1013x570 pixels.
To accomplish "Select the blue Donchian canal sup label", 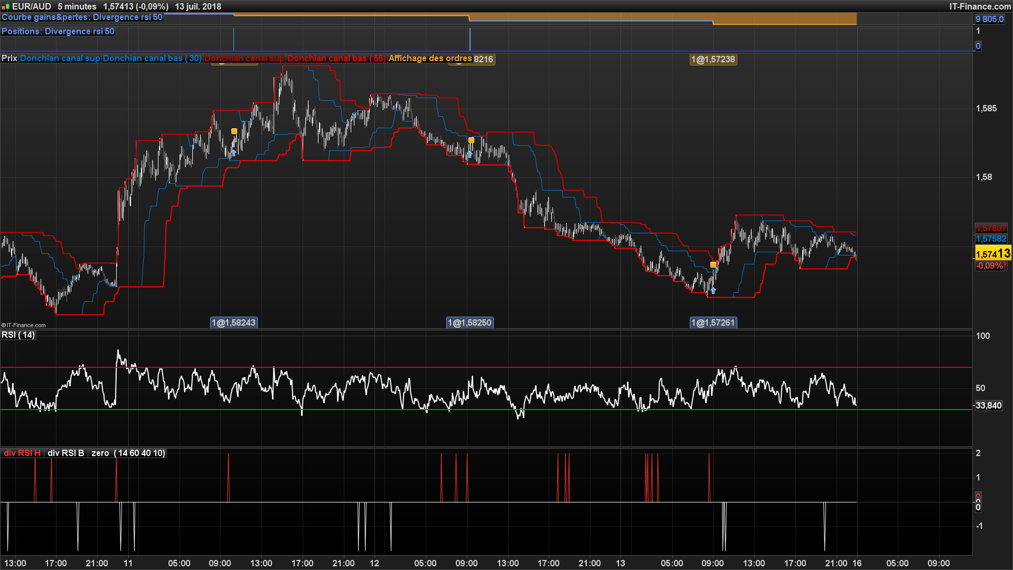I will (x=60, y=59).
